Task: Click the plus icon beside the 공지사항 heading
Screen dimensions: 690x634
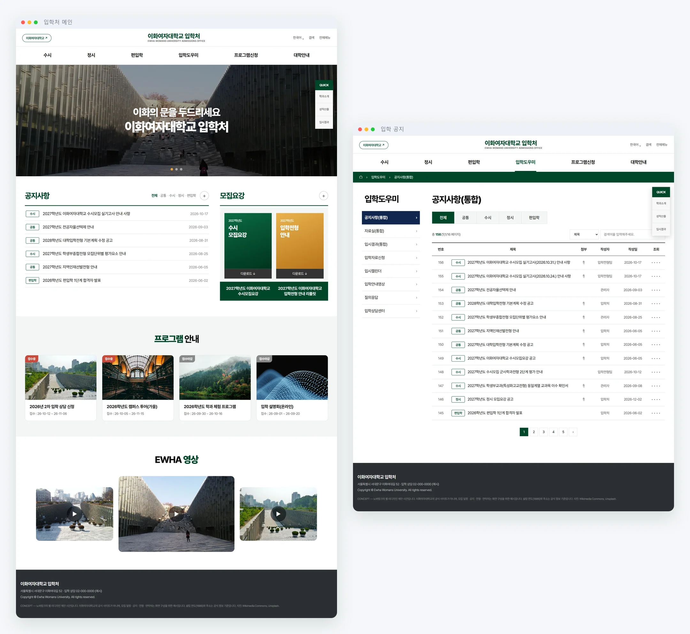Action: tap(204, 196)
